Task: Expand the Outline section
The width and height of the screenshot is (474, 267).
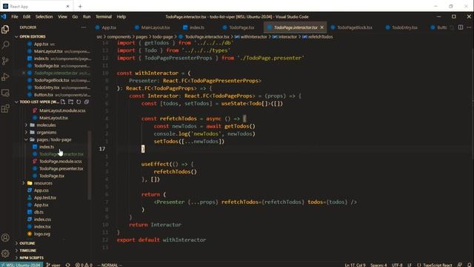Action: 27,243
